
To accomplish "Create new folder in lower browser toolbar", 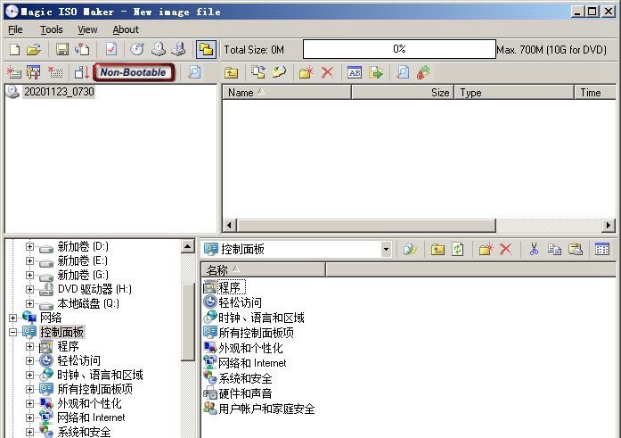I will click(x=486, y=249).
